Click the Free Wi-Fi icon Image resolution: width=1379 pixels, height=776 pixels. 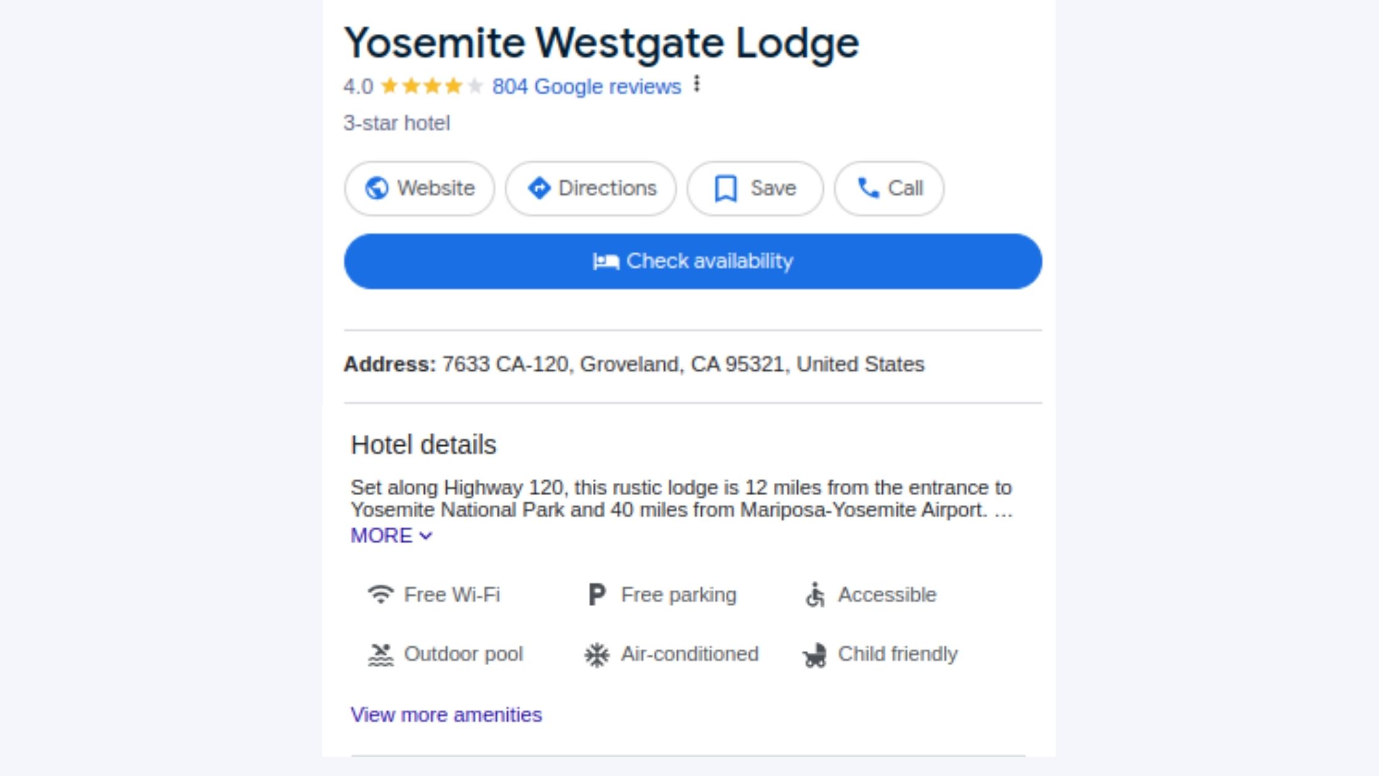point(380,594)
